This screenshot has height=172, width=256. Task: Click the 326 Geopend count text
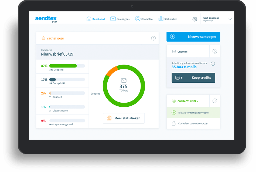tap(56, 70)
